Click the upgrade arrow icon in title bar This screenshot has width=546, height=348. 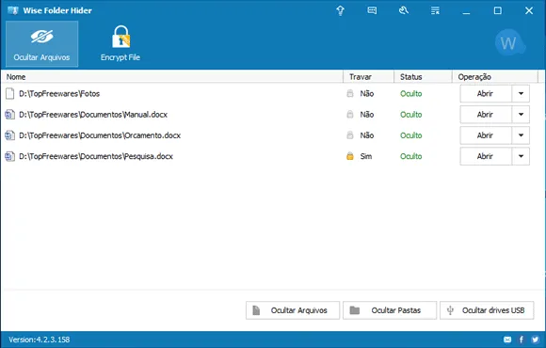coord(340,10)
